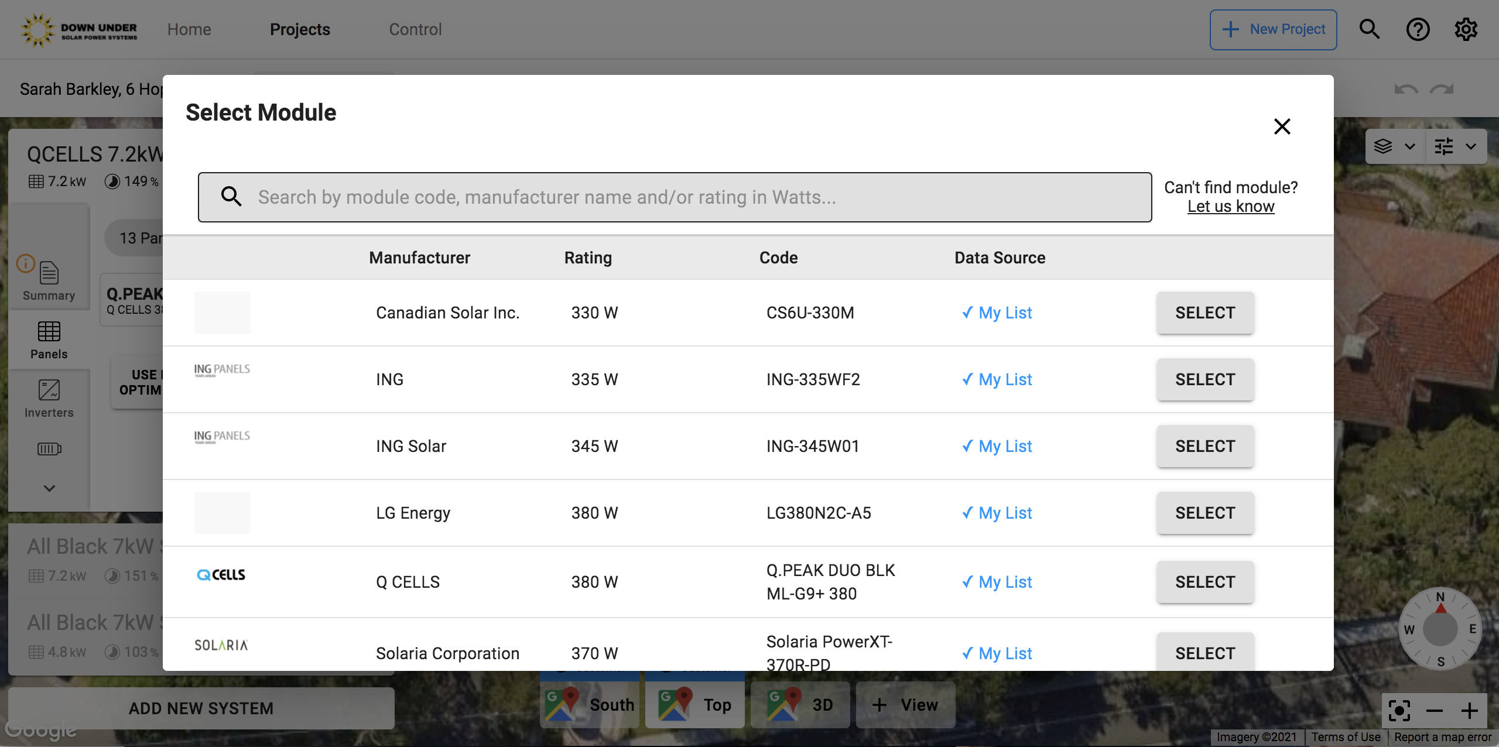Select the Solaria PowerXT-370R-PD module
This screenshot has width=1499, height=747.
[1205, 652]
